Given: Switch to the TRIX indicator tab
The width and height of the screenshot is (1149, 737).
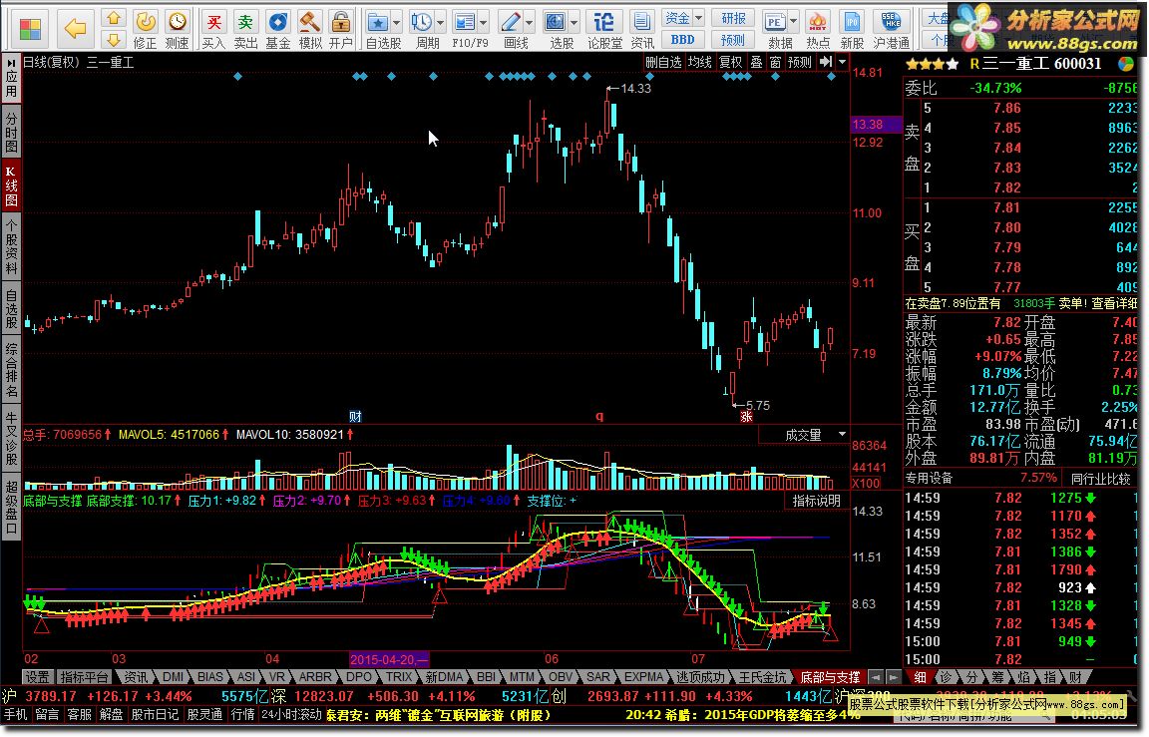Looking at the screenshot, I should (399, 677).
